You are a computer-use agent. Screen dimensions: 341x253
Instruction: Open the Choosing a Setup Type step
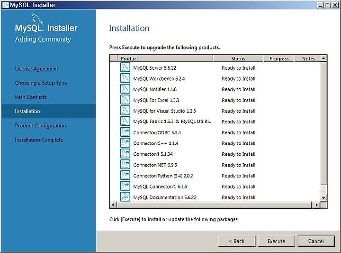point(41,83)
